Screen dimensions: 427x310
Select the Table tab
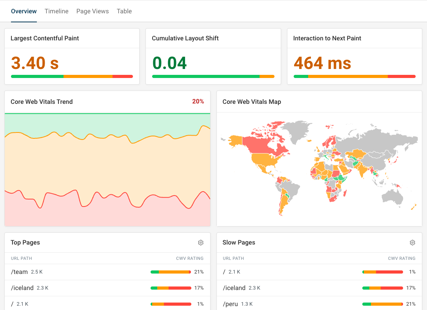click(124, 11)
